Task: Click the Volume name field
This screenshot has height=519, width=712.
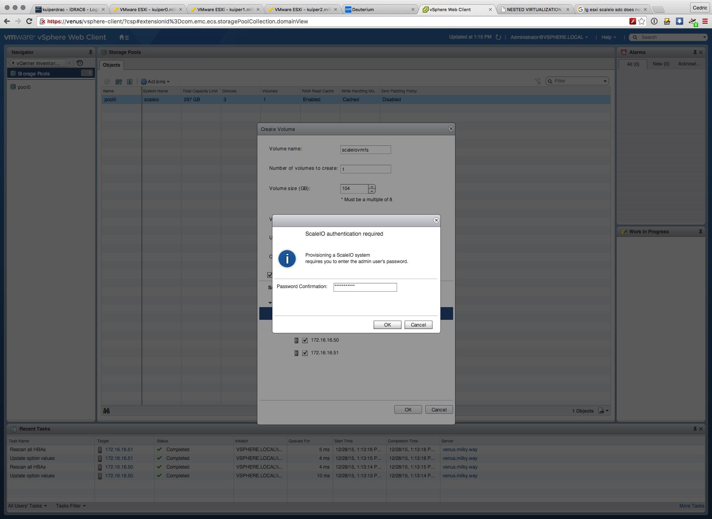Action: (366, 150)
